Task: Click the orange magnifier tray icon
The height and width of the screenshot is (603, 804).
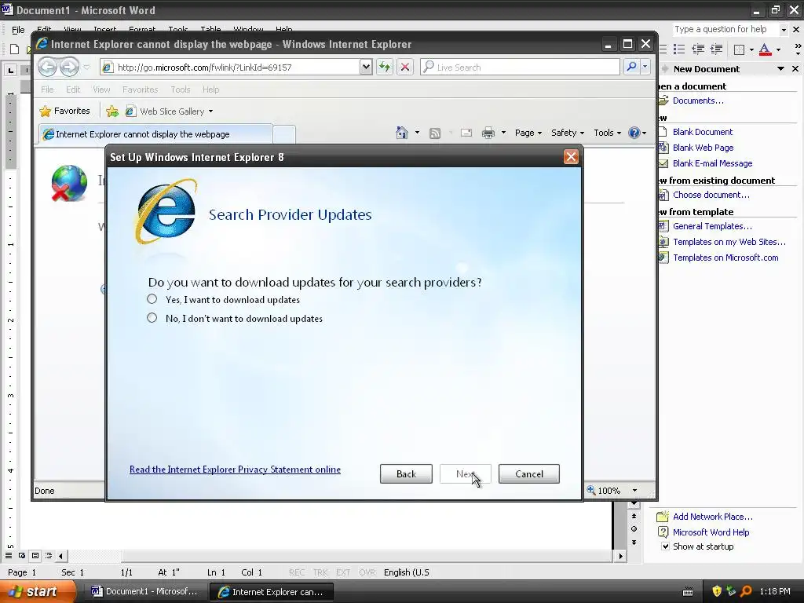Action: click(746, 591)
